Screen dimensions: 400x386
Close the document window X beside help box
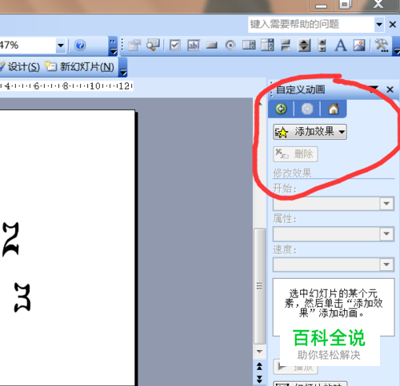(392, 25)
